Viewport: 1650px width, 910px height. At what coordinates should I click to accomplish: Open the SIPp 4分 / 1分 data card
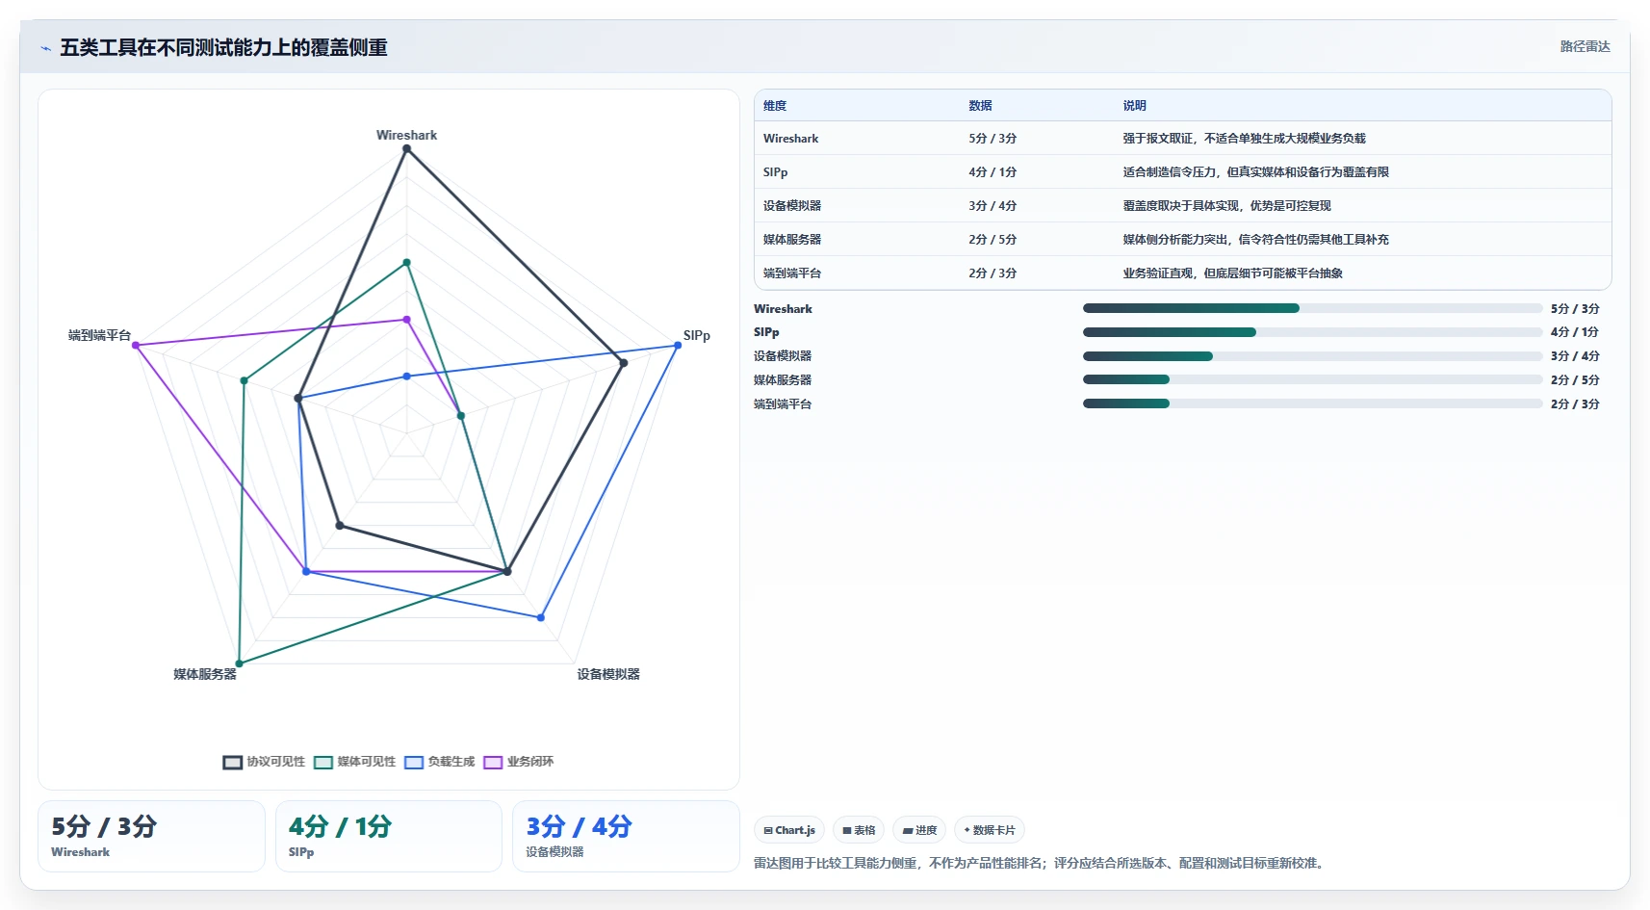(389, 836)
